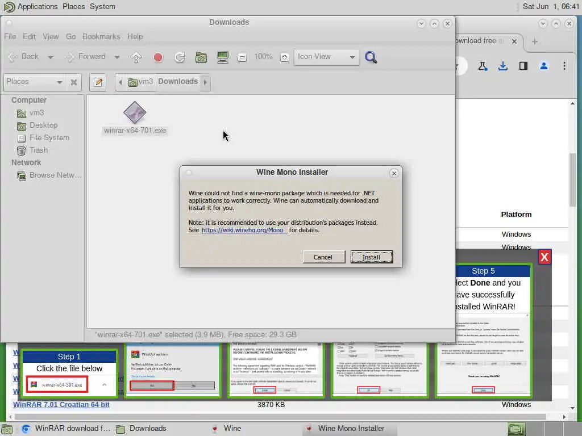This screenshot has width=582, height=436.
Task: Click browser vertical scrollbar
Action: (572, 180)
